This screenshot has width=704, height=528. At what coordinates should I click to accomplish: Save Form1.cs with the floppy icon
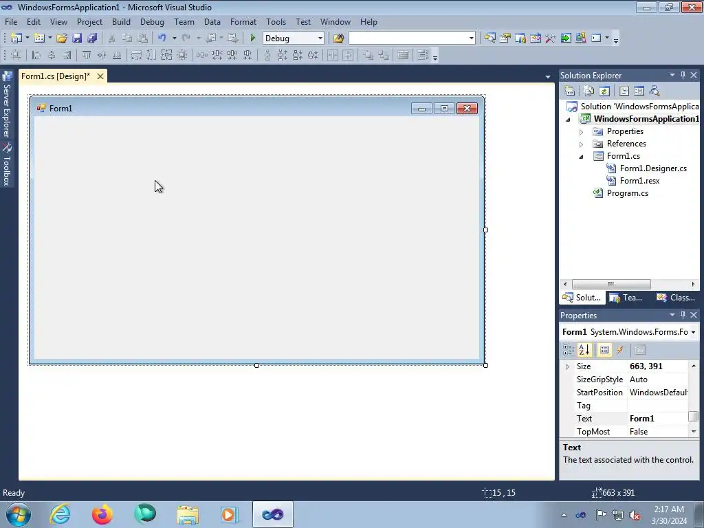[77, 38]
